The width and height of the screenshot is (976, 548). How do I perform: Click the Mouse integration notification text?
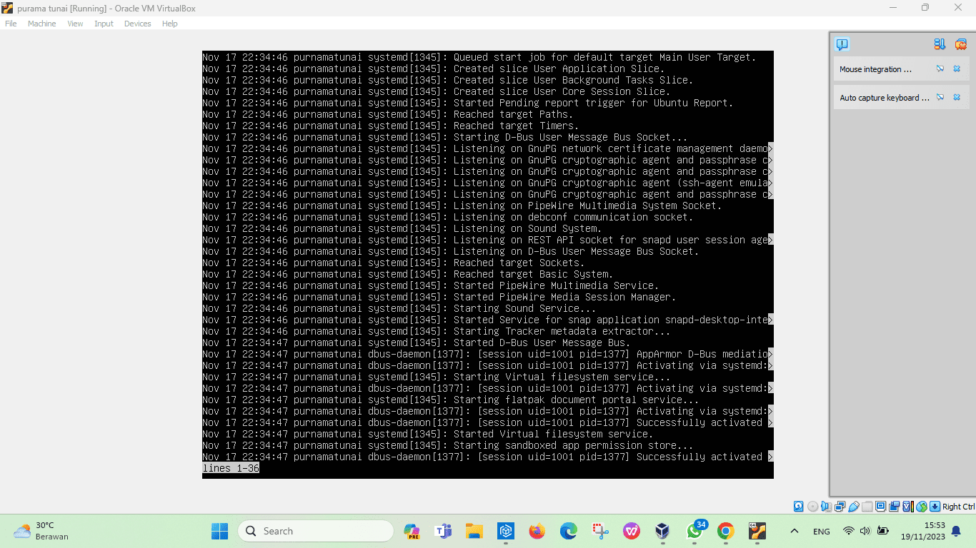(876, 69)
